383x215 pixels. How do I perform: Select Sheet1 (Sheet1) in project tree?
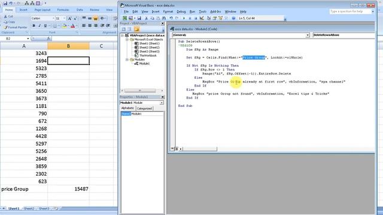pyautogui.click(x=149, y=44)
